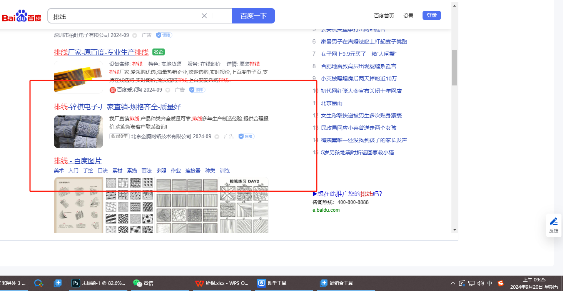
Task: Open the 排线-铨棋电子-厂家直销 result link
Action: click(x=117, y=107)
